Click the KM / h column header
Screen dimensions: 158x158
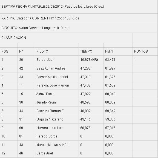coord(110,51)
